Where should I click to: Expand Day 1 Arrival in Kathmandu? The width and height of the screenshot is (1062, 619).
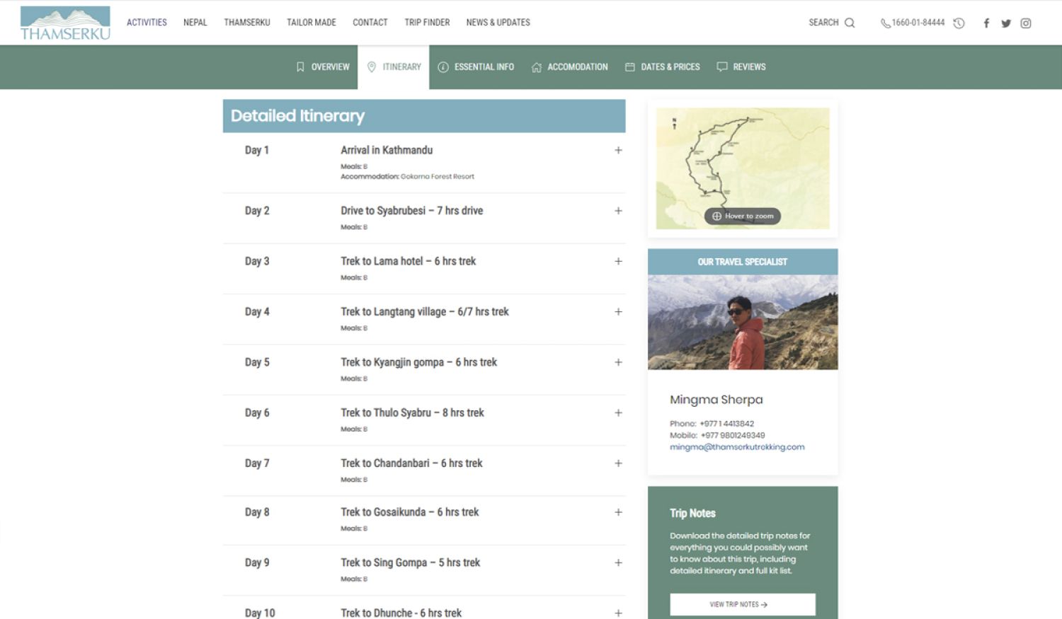[x=618, y=150]
